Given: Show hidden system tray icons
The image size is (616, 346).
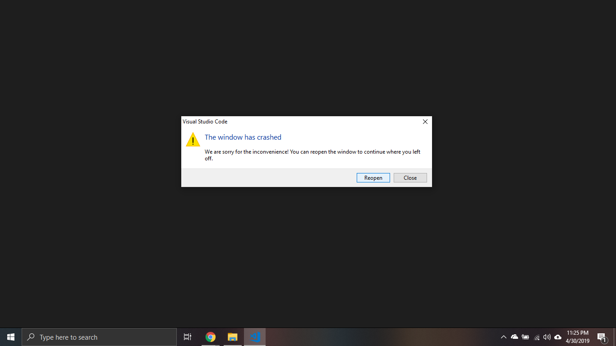Looking at the screenshot, I should 504,337.
